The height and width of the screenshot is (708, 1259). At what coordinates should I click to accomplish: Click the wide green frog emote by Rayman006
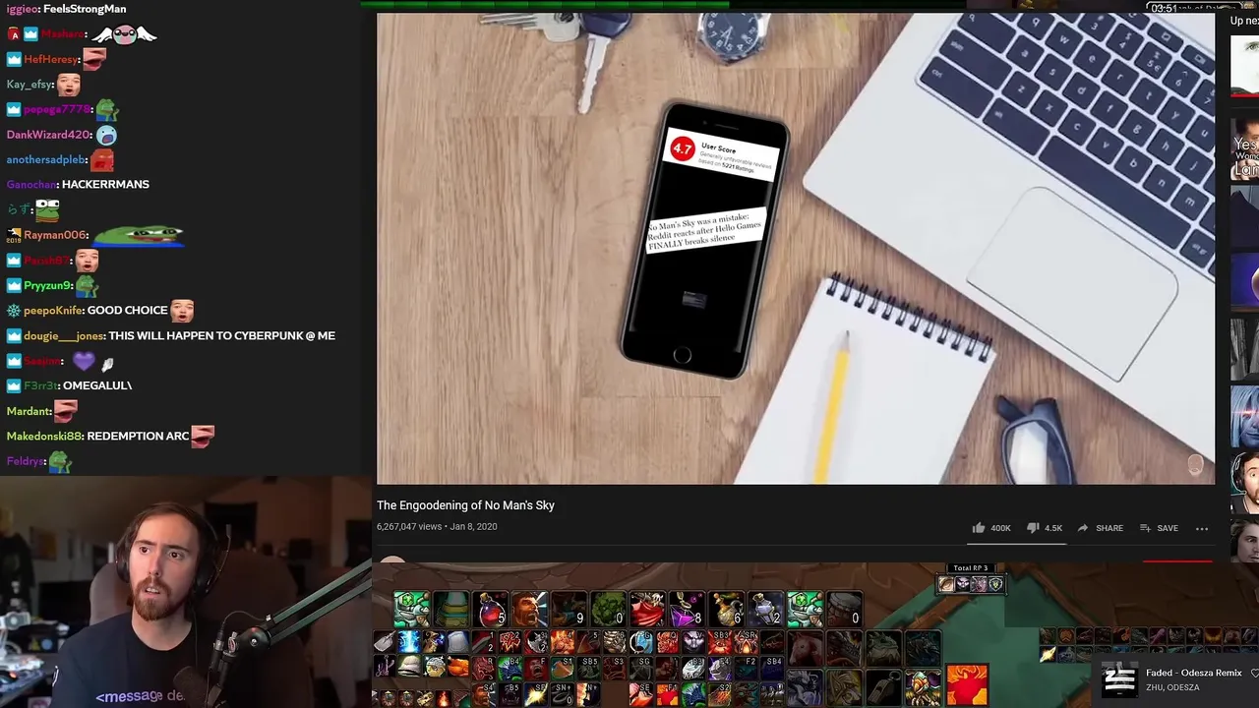point(138,235)
